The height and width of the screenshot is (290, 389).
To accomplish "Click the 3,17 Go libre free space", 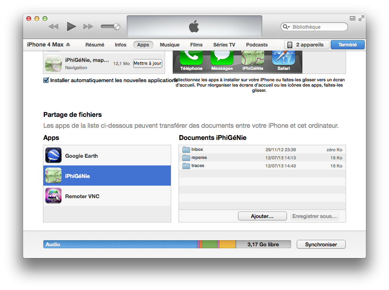I will coord(263,244).
